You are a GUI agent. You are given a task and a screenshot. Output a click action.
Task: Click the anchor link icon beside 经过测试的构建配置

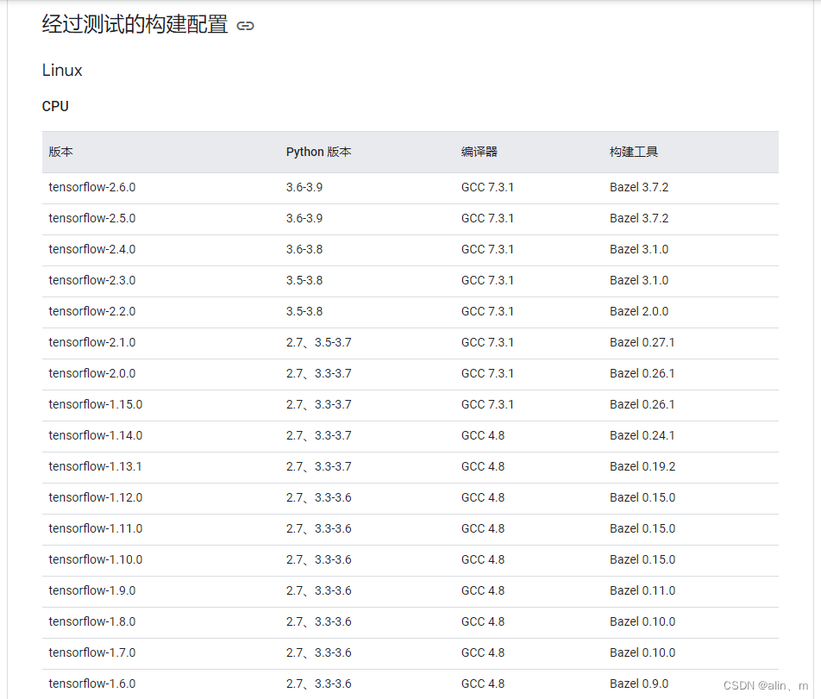tap(245, 26)
